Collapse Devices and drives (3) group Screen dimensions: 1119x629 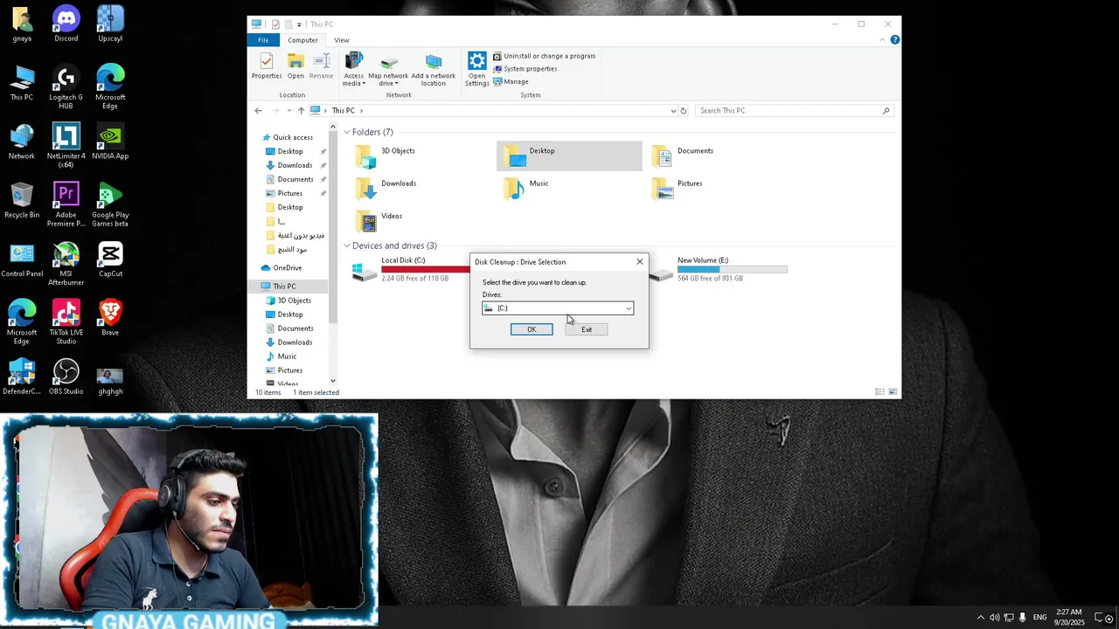[347, 245]
